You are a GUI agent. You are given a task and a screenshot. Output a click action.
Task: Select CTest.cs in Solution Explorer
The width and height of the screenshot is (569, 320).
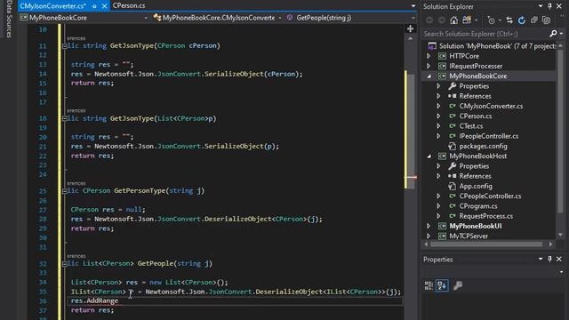(470, 126)
